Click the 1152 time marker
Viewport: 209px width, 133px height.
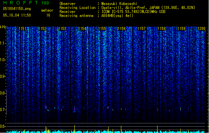(x=42, y=29)
